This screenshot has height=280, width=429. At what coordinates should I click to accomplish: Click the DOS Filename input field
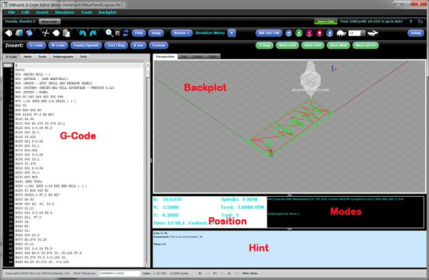(x=119, y=273)
